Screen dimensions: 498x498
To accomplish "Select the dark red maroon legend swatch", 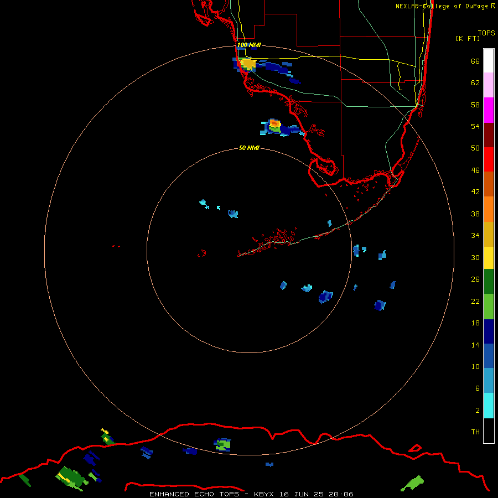I will pyautogui.click(x=489, y=134).
